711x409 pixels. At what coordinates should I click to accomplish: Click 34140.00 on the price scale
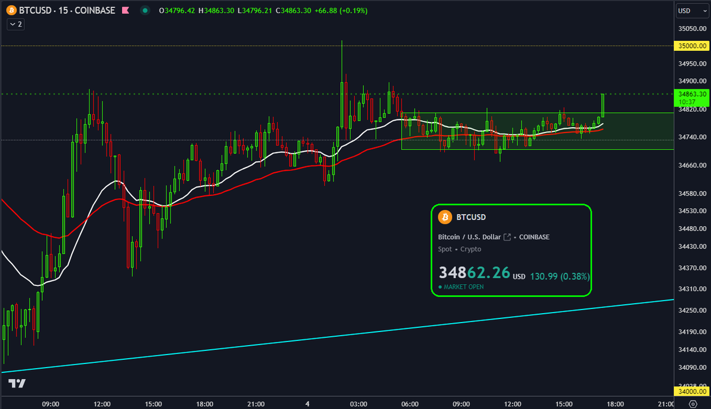coord(691,349)
